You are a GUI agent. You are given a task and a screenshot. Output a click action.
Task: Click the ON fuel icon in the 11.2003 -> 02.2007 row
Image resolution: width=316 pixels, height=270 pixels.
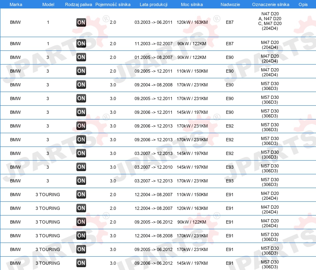(81, 44)
